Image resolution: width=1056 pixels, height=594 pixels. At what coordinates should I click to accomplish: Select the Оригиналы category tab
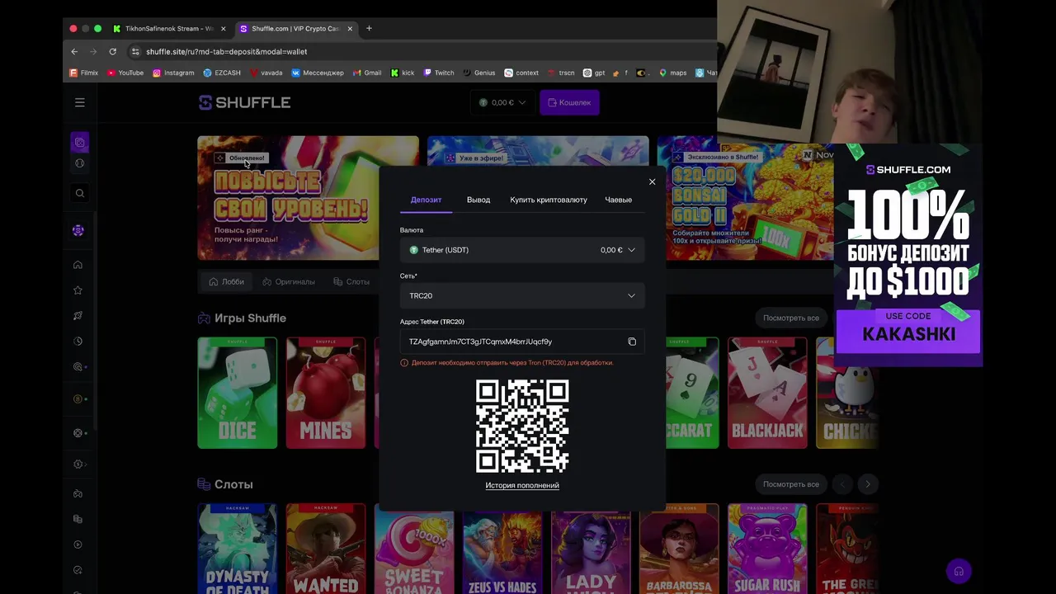(x=289, y=281)
